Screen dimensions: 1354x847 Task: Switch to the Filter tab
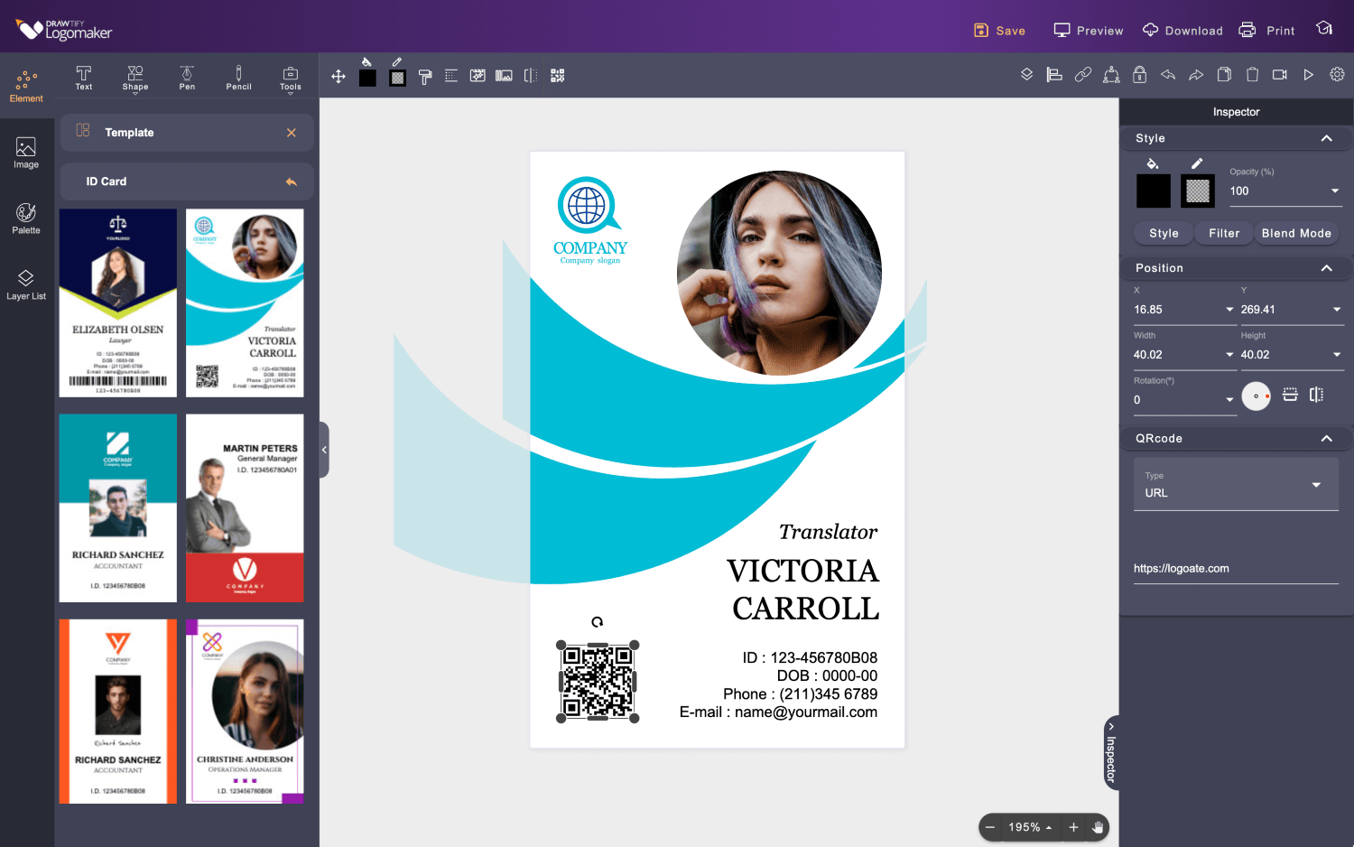1224,233
